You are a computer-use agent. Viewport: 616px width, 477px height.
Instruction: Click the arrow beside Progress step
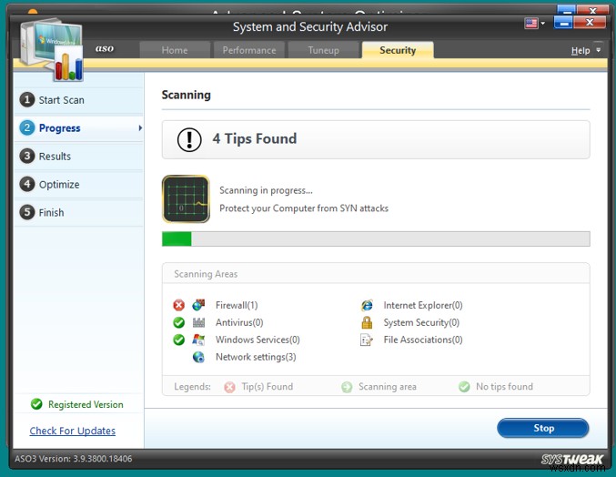pos(140,128)
